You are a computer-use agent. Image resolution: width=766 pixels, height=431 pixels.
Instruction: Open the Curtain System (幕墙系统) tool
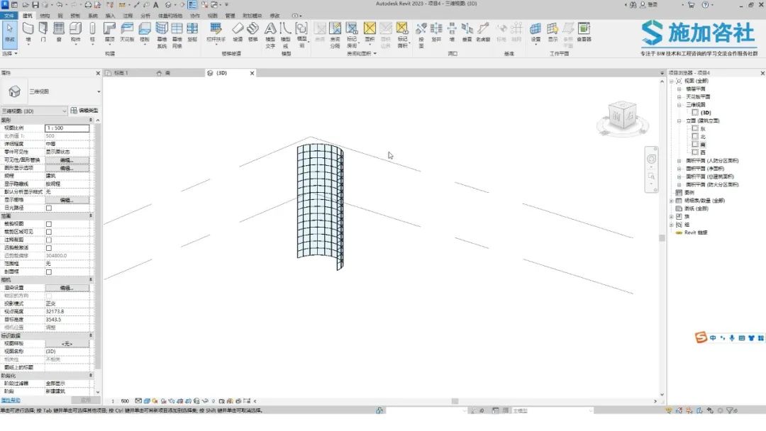pos(162,35)
